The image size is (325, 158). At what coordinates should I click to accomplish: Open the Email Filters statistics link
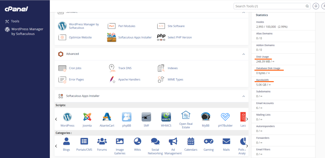pyautogui.click(x=263, y=149)
